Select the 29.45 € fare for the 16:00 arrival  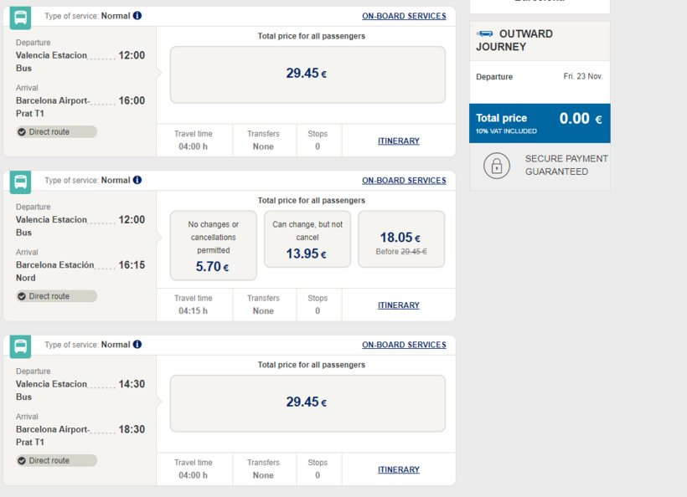(307, 74)
